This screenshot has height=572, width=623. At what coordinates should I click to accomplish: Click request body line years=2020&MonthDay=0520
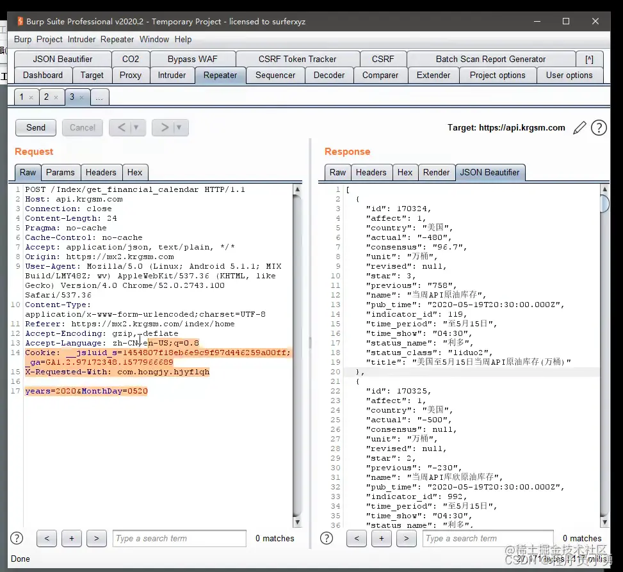pos(86,391)
